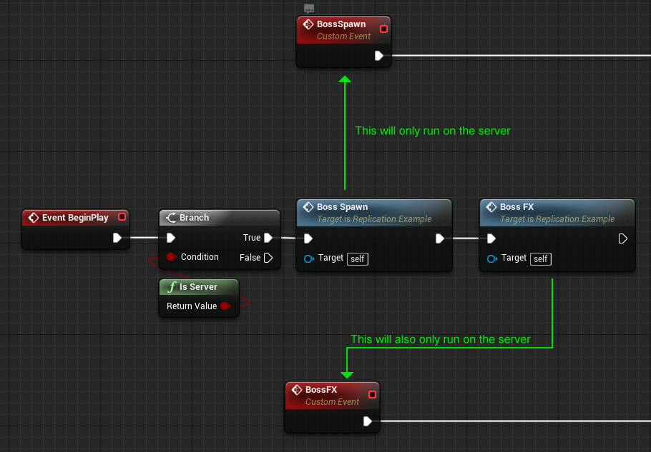Click the Branch node's False output pin
The height and width of the screenshot is (452, 651).
click(x=268, y=258)
